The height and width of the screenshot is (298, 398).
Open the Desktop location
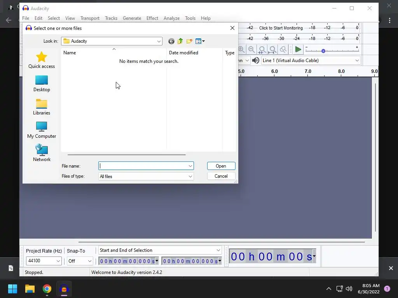point(41,84)
